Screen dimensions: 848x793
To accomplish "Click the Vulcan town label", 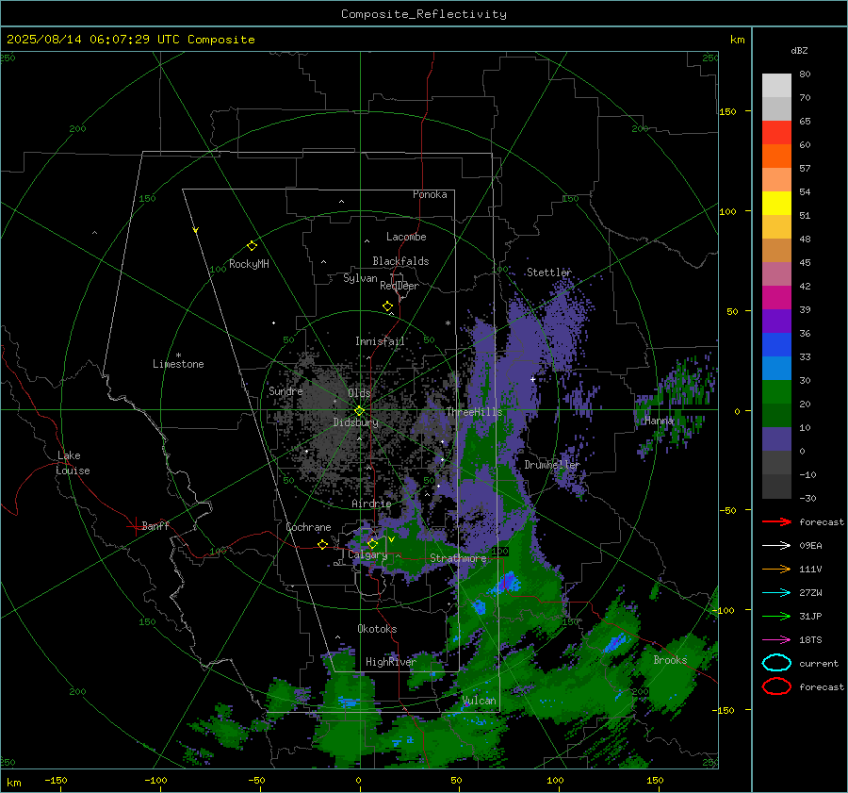I will point(480,701).
